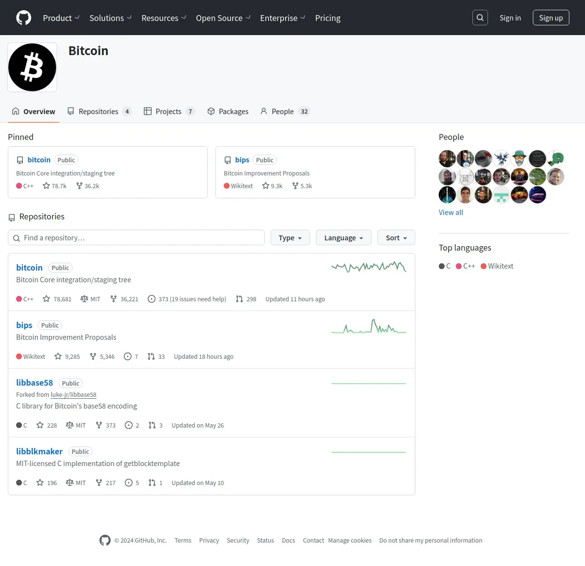Open the libbase58 repository title link
This screenshot has width=585, height=566.
[35, 383]
